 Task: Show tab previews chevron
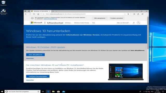coord(57,11)
